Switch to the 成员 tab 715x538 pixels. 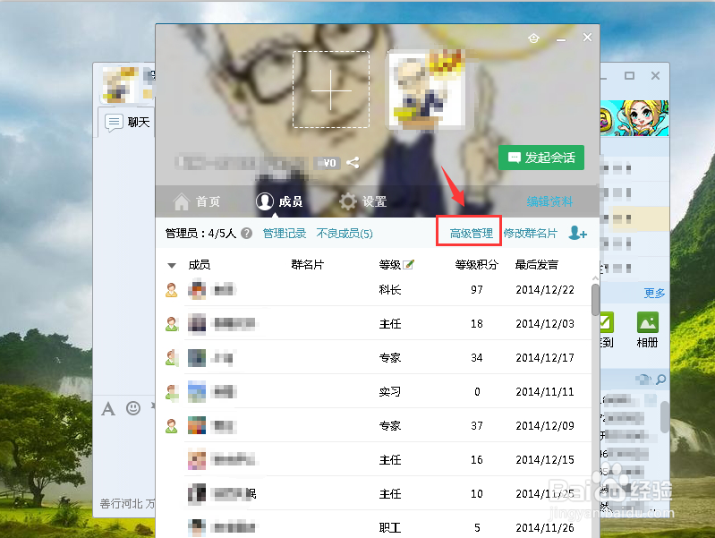click(279, 201)
